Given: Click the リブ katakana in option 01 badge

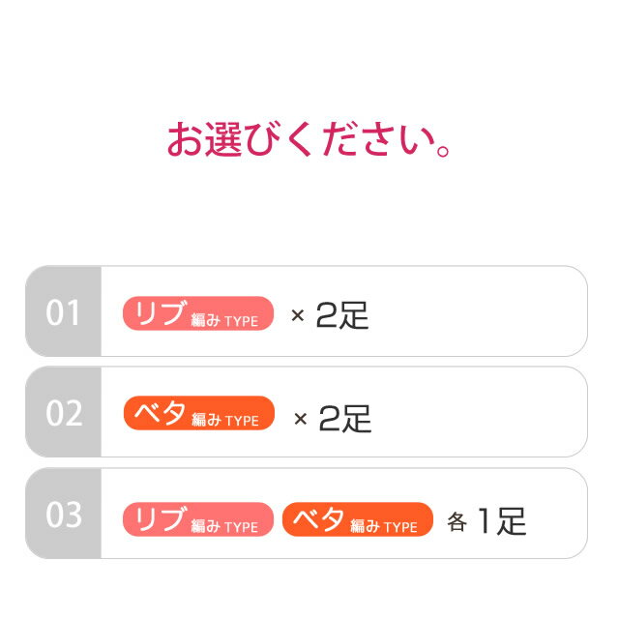Looking at the screenshot, I should pyautogui.click(x=161, y=312).
